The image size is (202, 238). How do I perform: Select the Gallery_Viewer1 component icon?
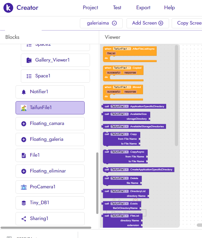coord(29,60)
